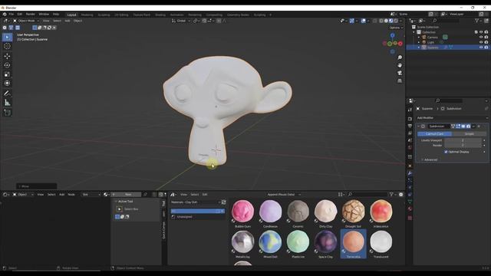Toggle X-ray mode button
The width and height of the screenshot is (491, 276).
pyautogui.click(x=375, y=21)
